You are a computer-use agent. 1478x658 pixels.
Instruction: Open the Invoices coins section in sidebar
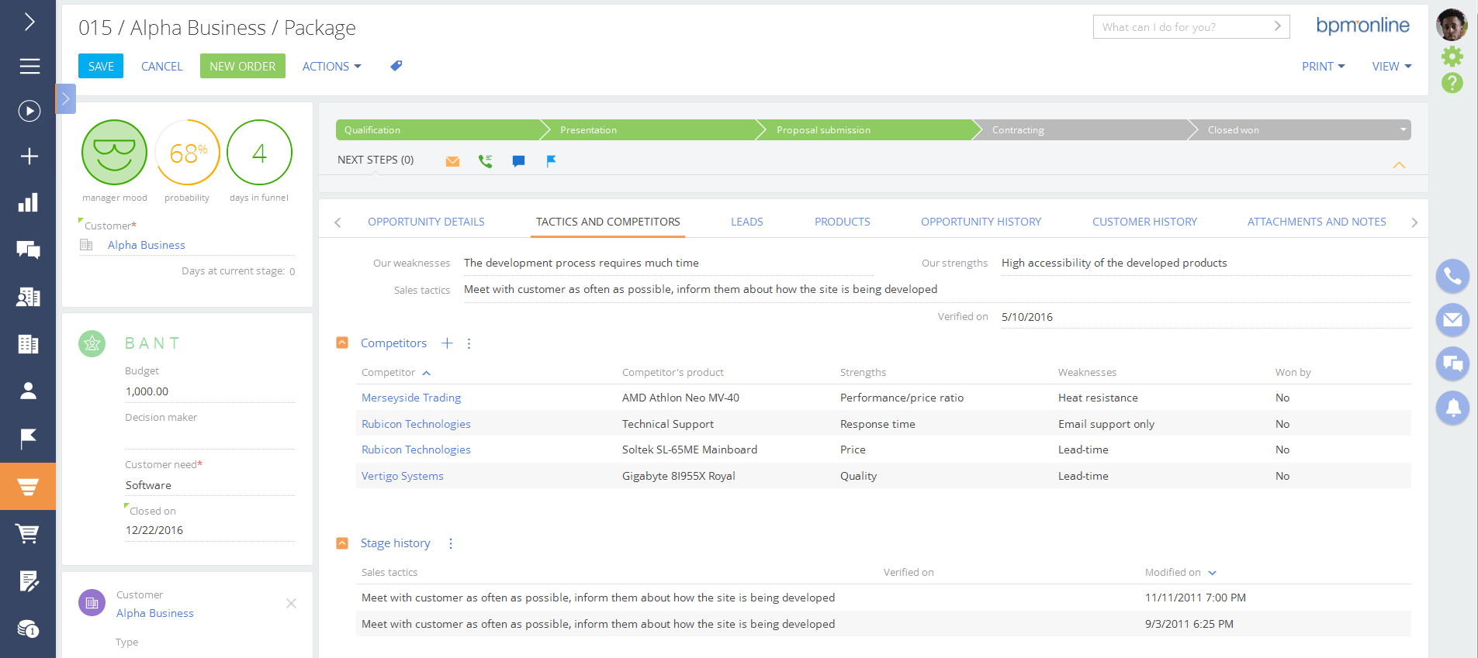coord(29,629)
